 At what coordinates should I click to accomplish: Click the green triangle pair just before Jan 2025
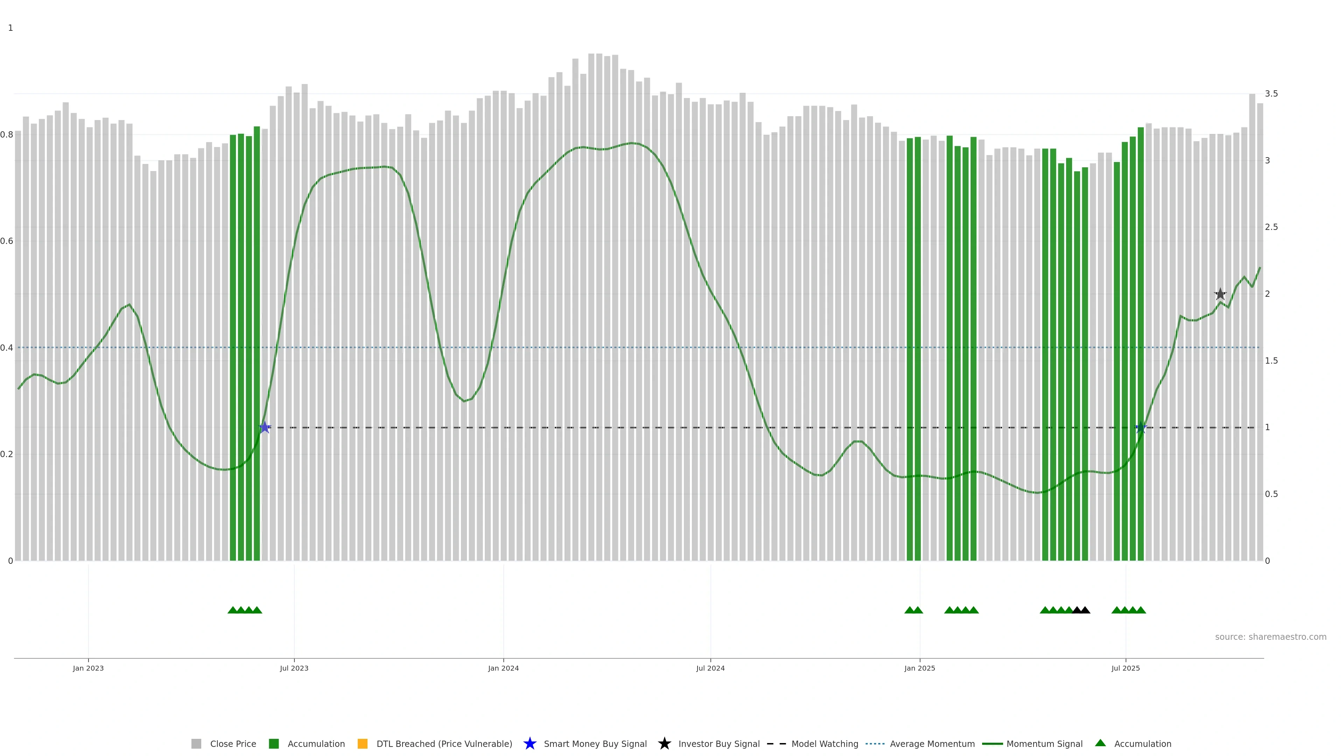[x=913, y=610]
